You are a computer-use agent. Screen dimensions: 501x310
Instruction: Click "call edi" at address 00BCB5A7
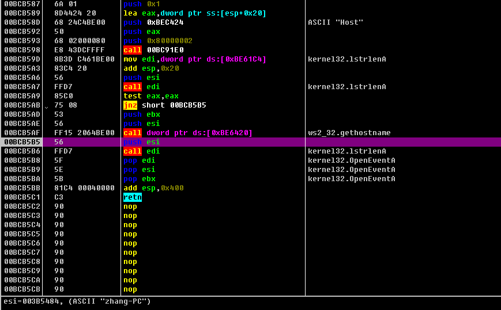[x=142, y=87]
